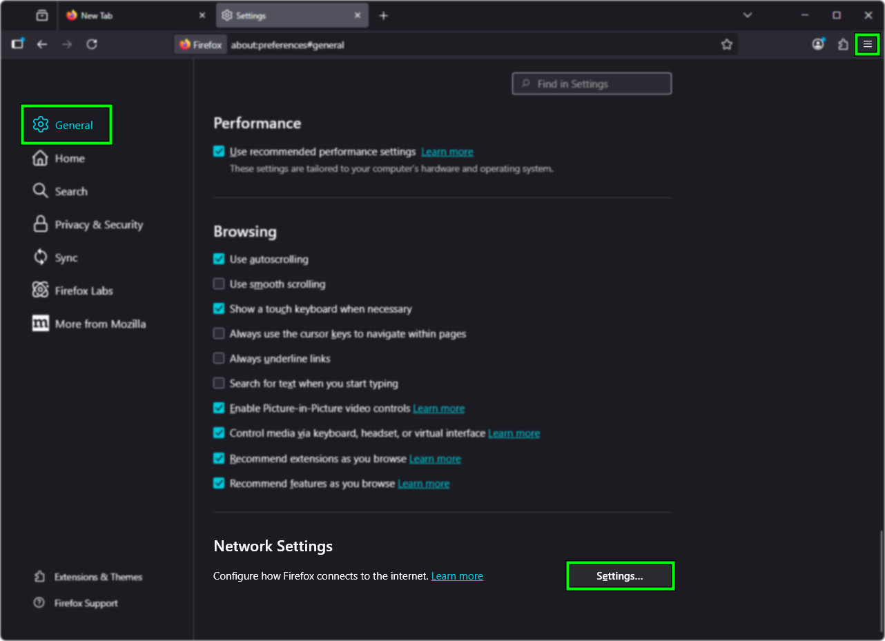Open a new tab with plus button

coord(384,15)
